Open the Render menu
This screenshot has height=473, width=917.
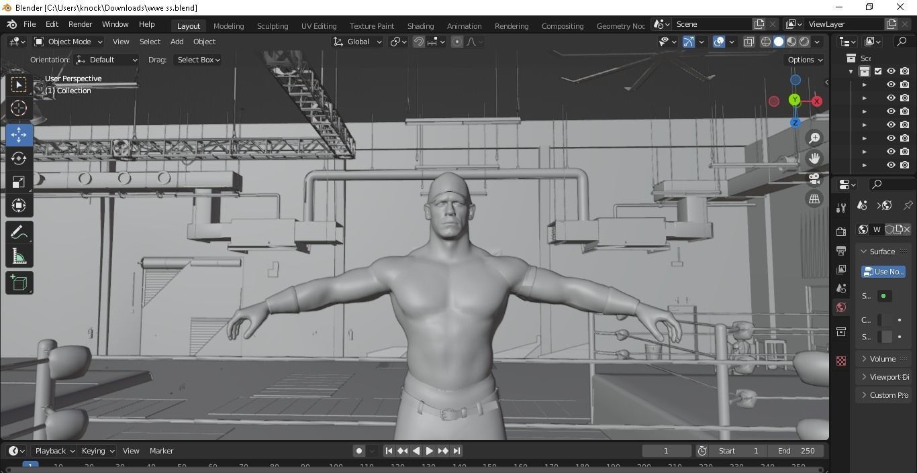[80, 24]
